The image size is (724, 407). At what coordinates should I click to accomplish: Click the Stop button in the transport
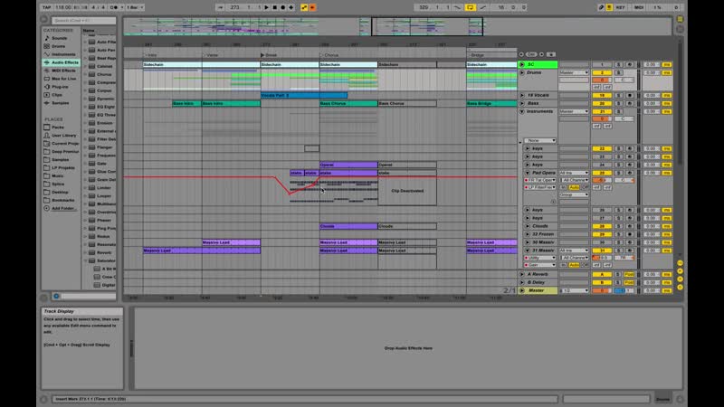tap(275, 7)
